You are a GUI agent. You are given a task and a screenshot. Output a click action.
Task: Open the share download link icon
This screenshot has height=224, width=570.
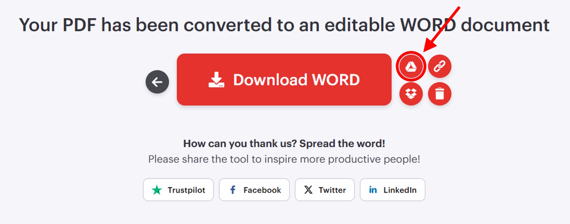[440, 67]
